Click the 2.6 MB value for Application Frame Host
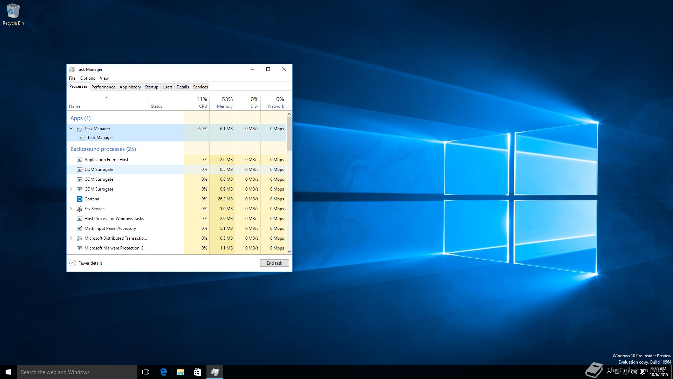 [x=226, y=160]
